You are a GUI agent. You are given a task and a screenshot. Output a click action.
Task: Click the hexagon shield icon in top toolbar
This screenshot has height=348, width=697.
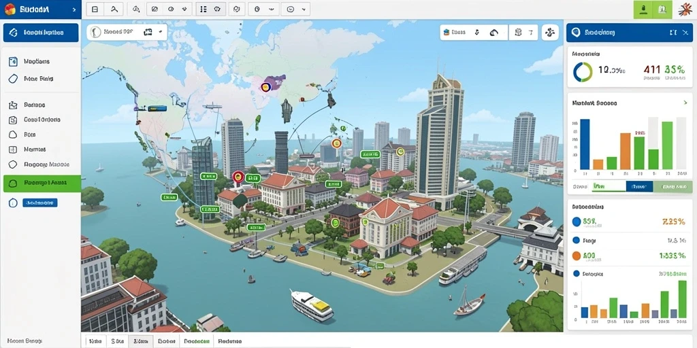pos(237,9)
